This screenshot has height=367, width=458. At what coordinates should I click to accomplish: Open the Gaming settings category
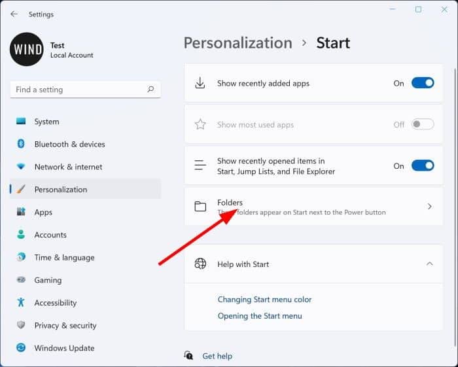[x=85, y=280]
